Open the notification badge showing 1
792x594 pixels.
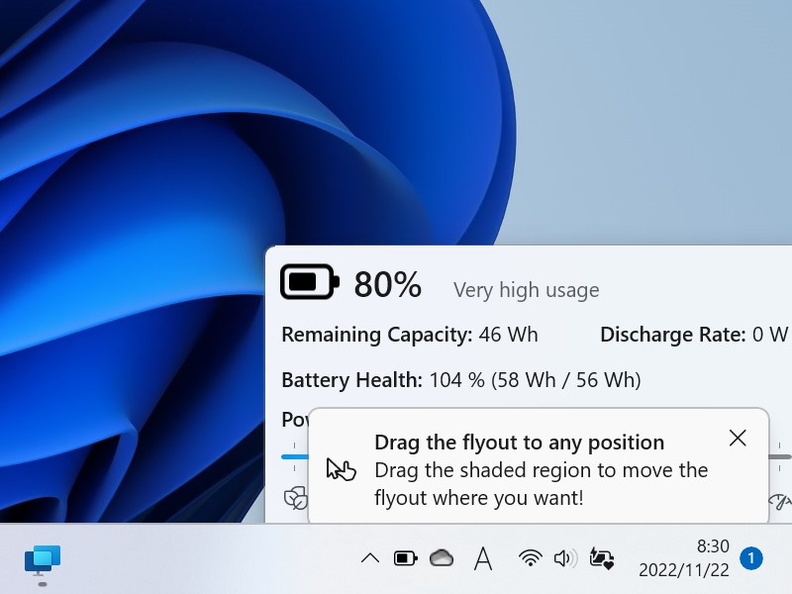click(x=751, y=558)
